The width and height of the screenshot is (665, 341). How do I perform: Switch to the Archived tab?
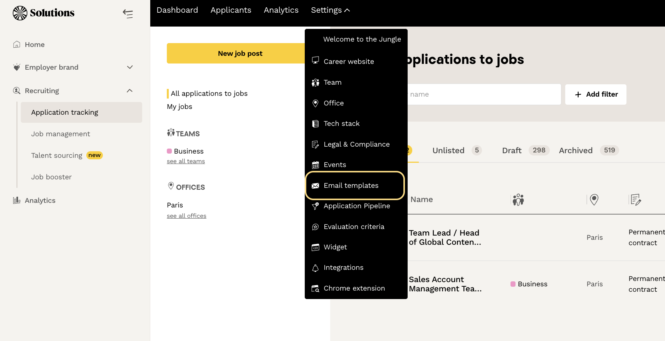tap(576, 150)
